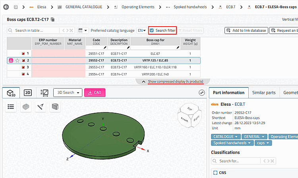
Task: Expand the caps tag dropdown
Action: coord(263,143)
